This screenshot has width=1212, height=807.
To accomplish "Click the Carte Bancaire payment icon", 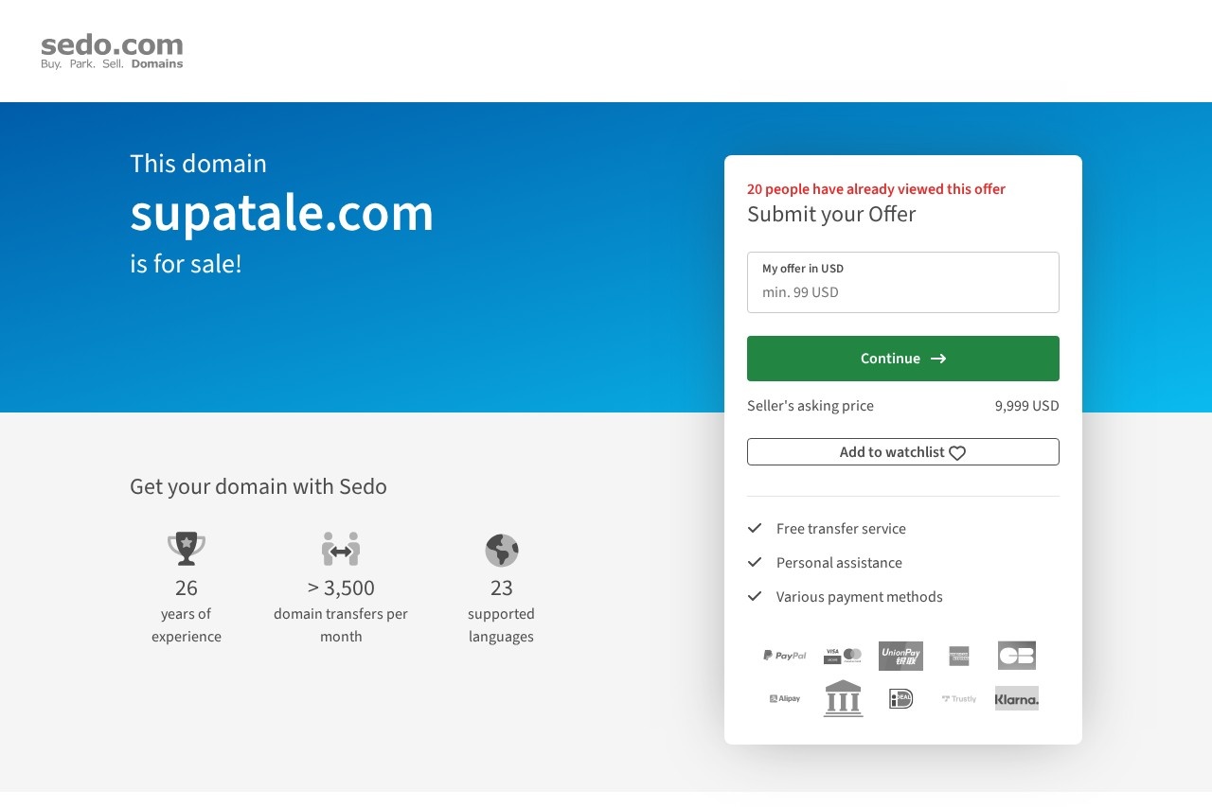I will click(1016, 655).
